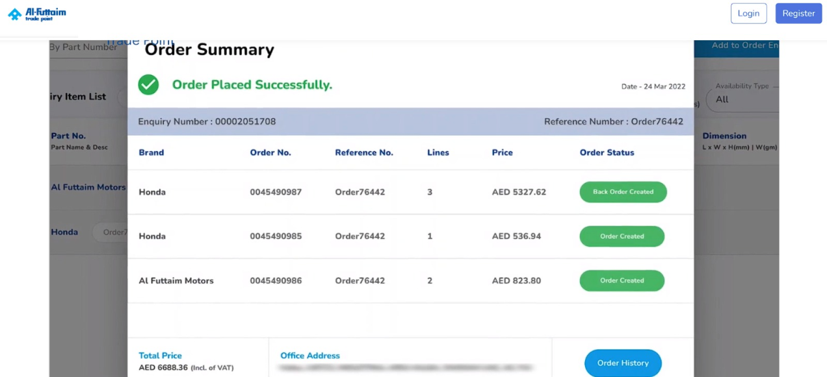This screenshot has width=827, height=377.
Task: Select order number 0045490986
Action: [x=276, y=281]
